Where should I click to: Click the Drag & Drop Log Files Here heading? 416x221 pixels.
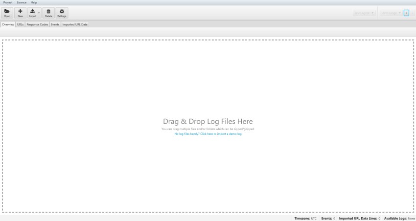pos(208,121)
